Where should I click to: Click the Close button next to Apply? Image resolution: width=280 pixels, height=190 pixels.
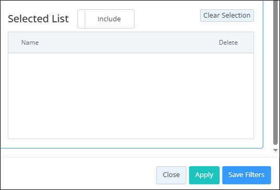pyautogui.click(x=171, y=175)
